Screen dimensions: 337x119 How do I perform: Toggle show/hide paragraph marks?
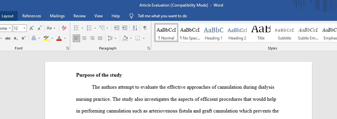coord(145,28)
